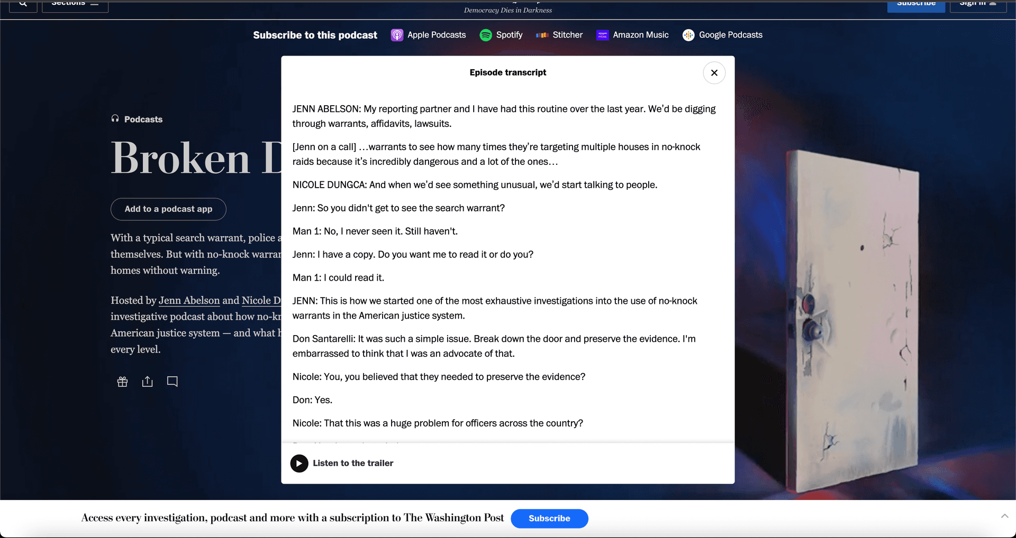This screenshot has height=538, width=1016.
Task: Open the Sections dropdown menu
Action: [75, 4]
